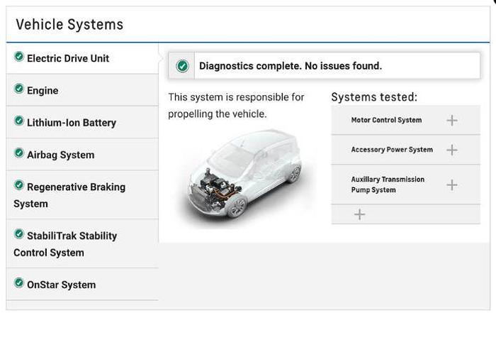
Task: Open the OnStar System tab
Action: coord(82,285)
